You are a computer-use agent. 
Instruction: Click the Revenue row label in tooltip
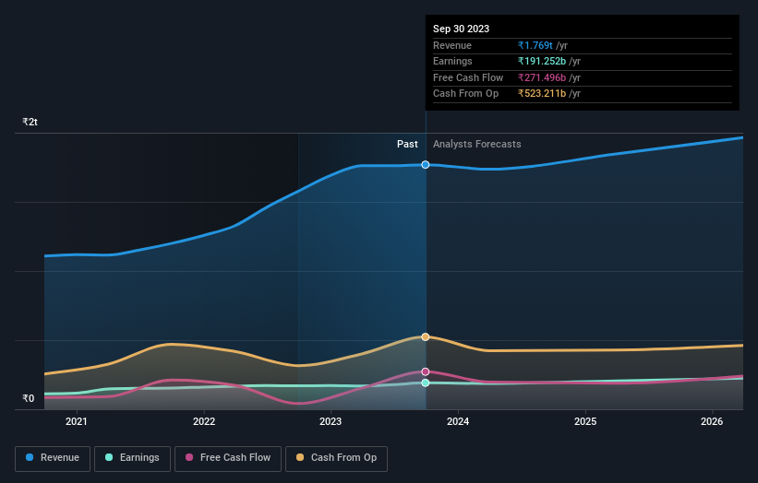452,45
